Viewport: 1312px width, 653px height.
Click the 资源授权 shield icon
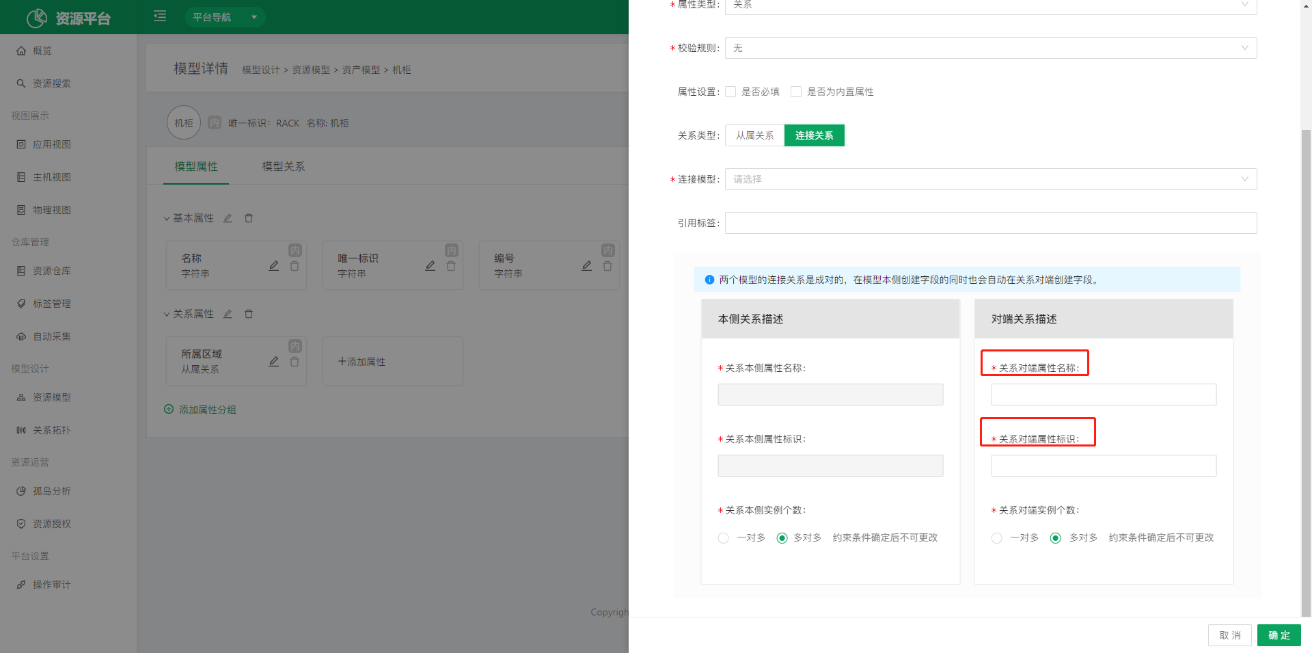(21, 524)
